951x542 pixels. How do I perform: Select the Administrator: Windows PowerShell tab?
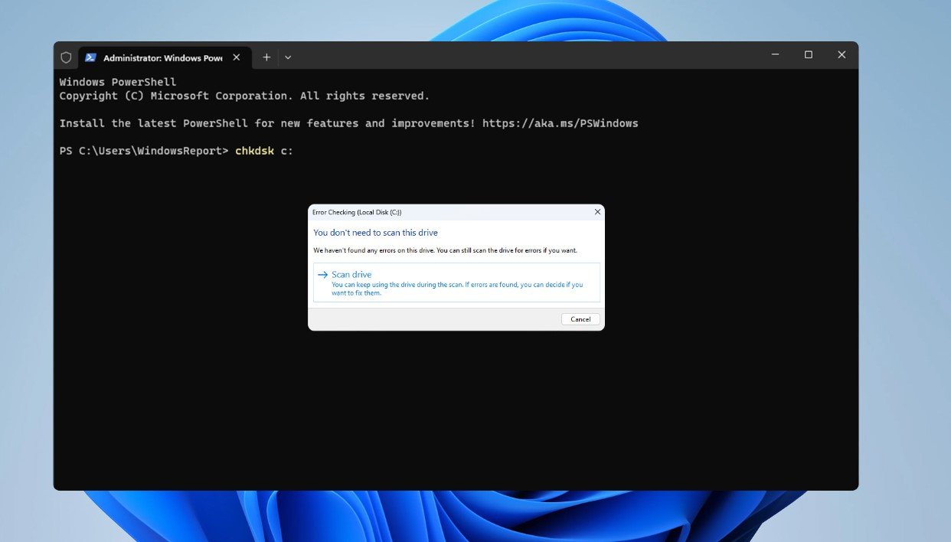coord(162,57)
